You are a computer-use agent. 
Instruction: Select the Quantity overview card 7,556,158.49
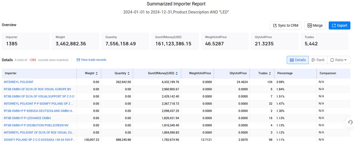click(125, 41)
